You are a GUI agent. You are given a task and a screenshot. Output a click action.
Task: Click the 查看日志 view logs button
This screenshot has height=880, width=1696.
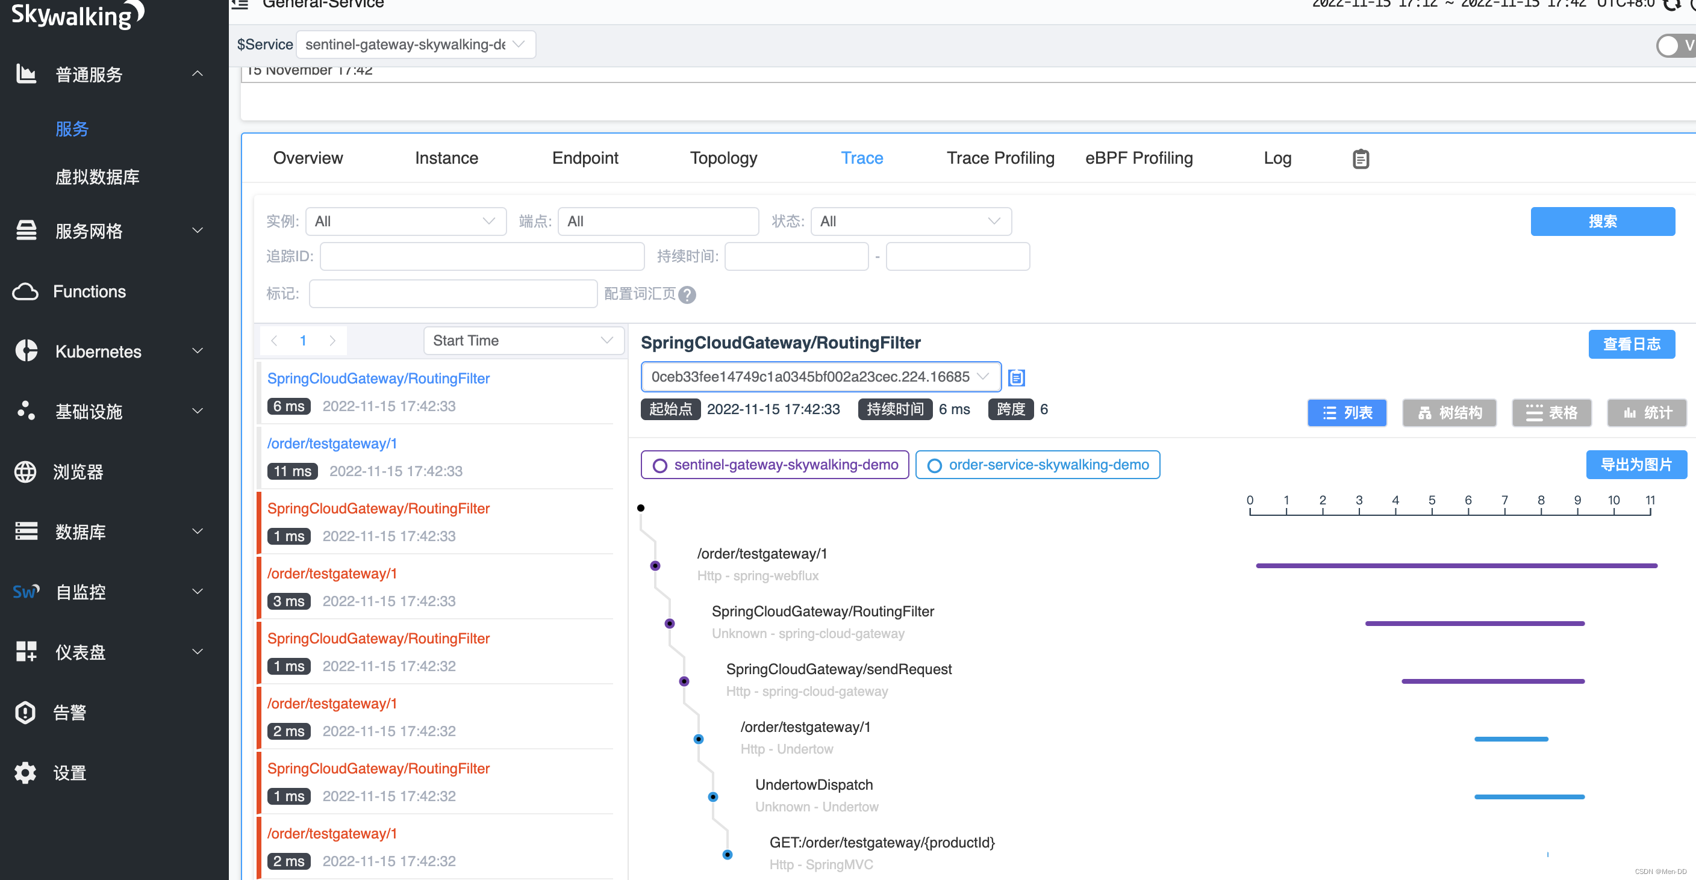(1631, 344)
